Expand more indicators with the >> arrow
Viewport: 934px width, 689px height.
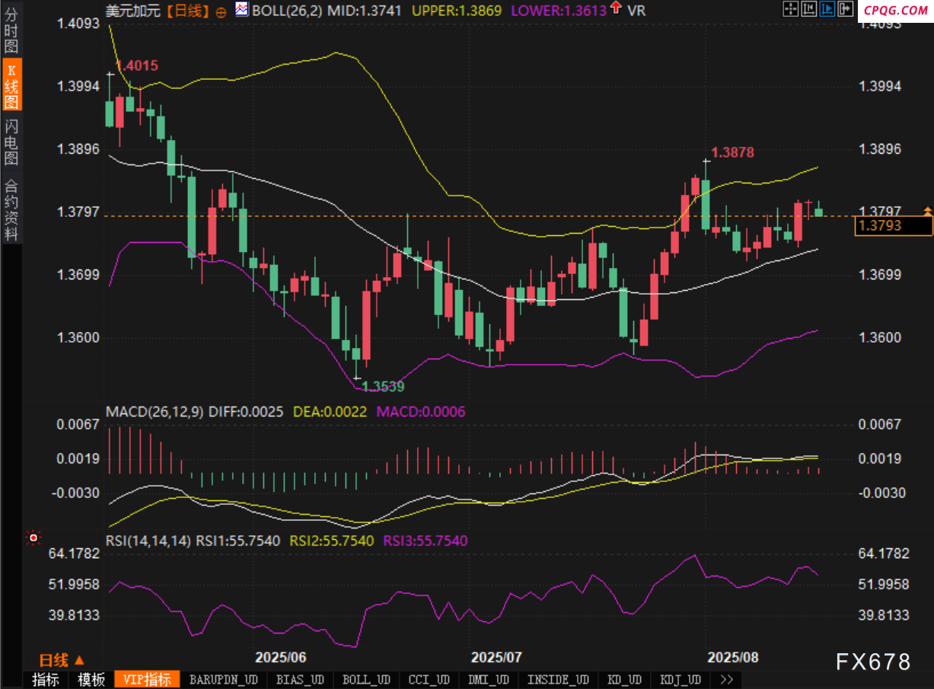tap(726, 680)
